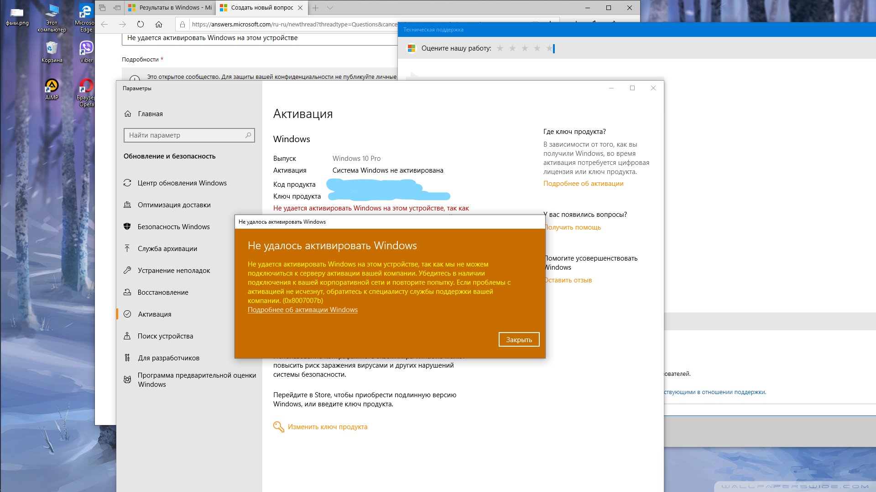This screenshot has height=492, width=876.
Task: Click the search magnifier in Найти параметр
Action: [x=248, y=135]
